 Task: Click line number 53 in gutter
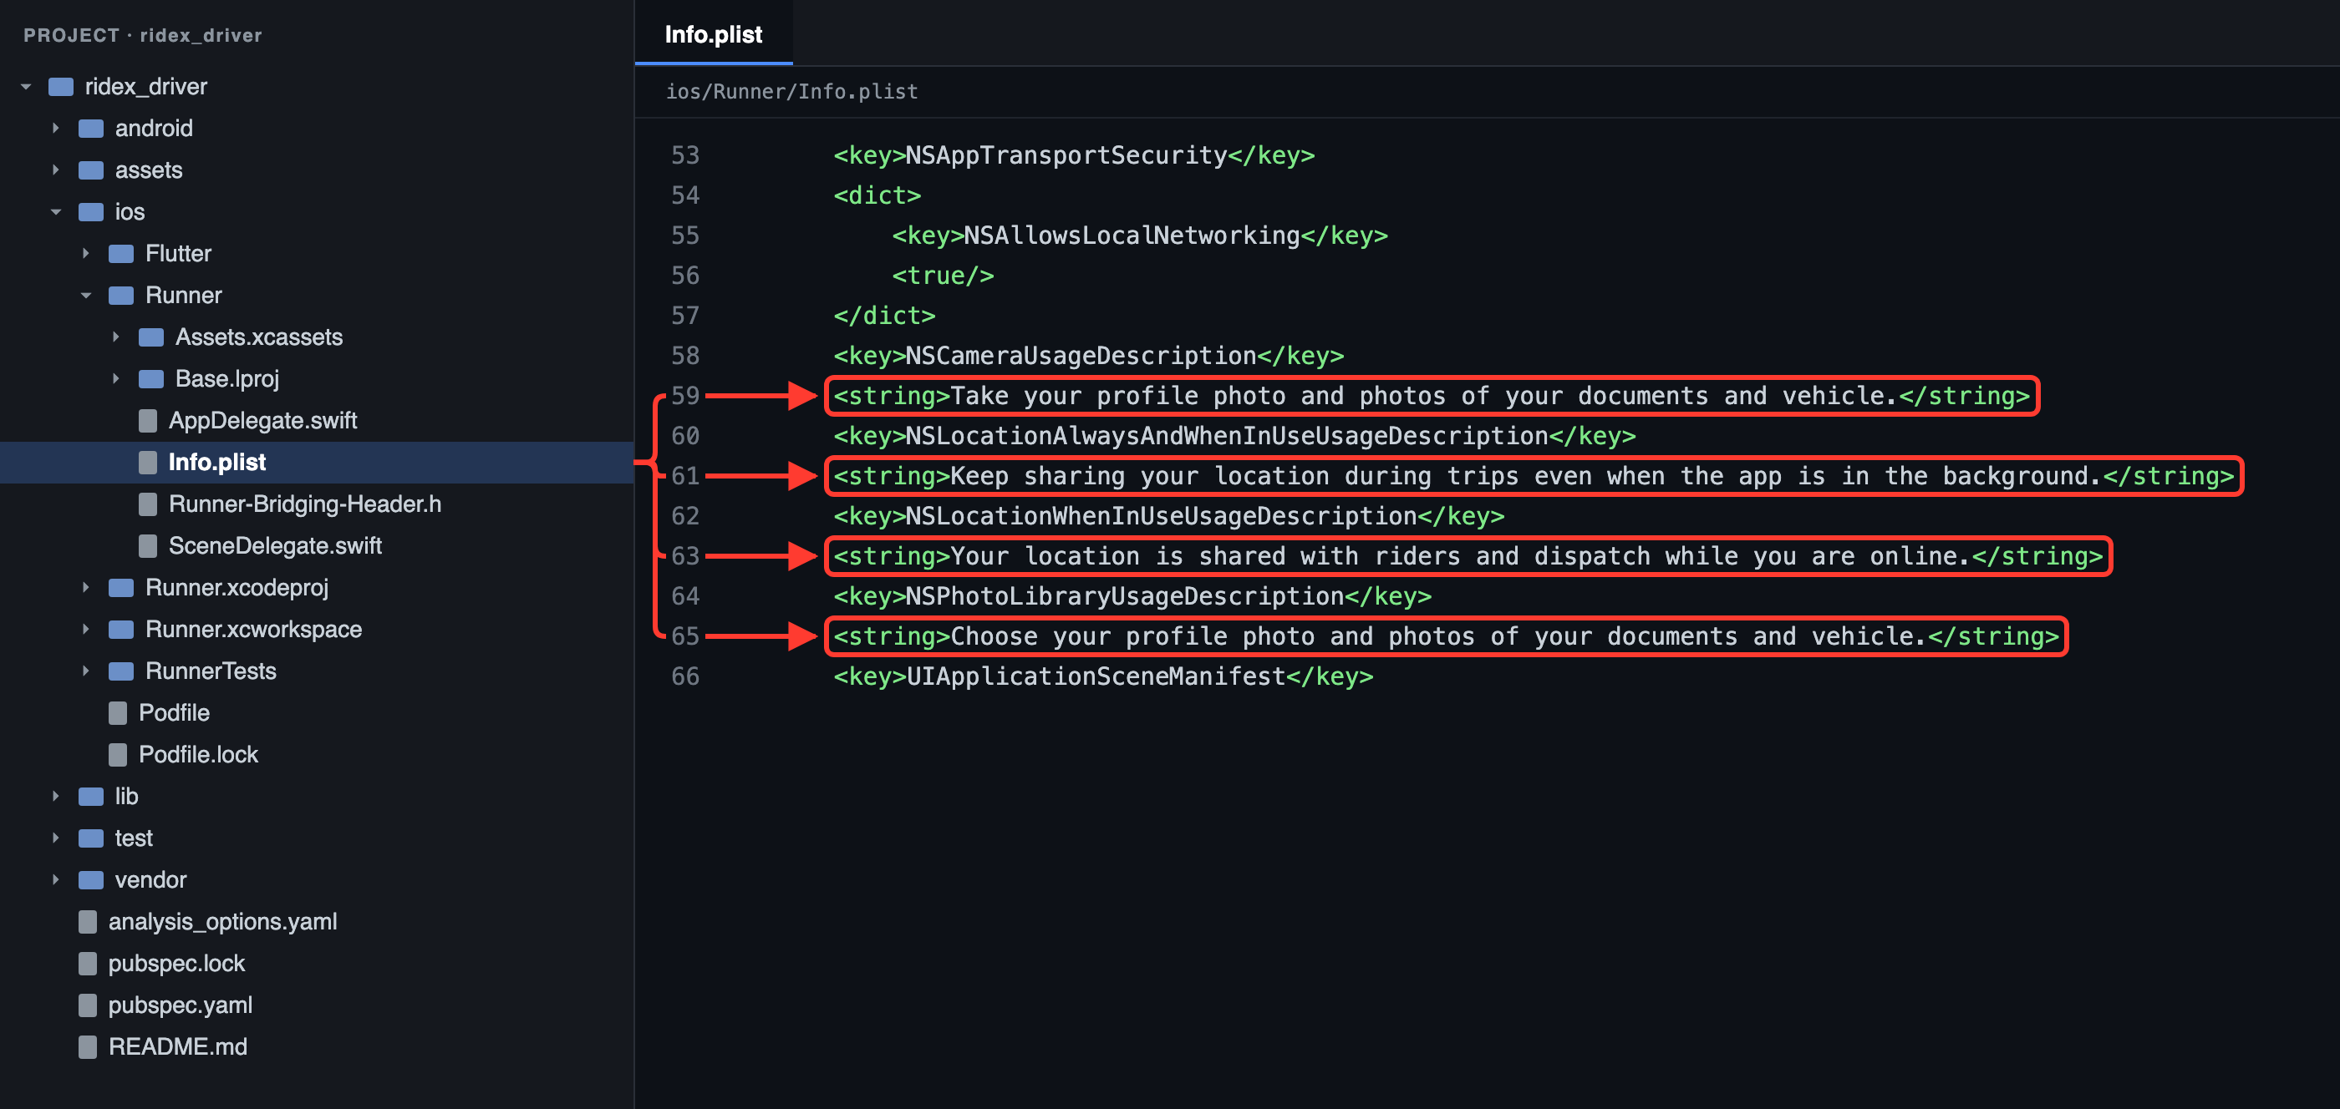click(x=685, y=155)
